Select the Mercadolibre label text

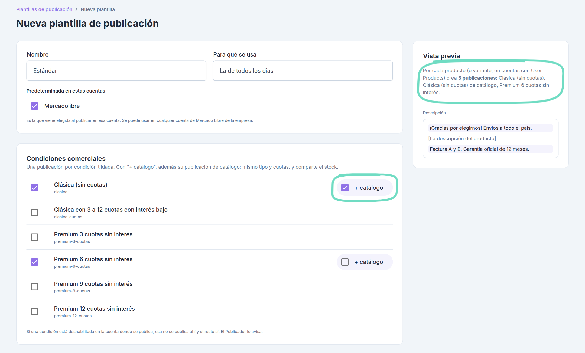pos(62,106)
